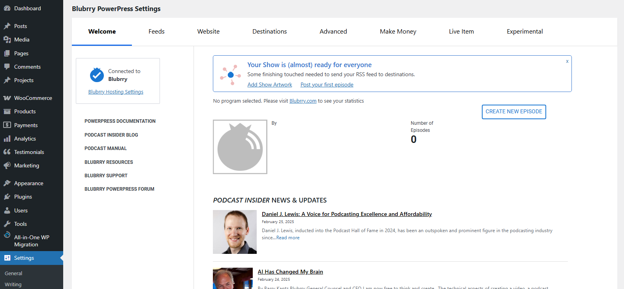Screen dimensions: 624x289
Task: Click the Payments dollar icon
Action: click(x=7, y=125)
